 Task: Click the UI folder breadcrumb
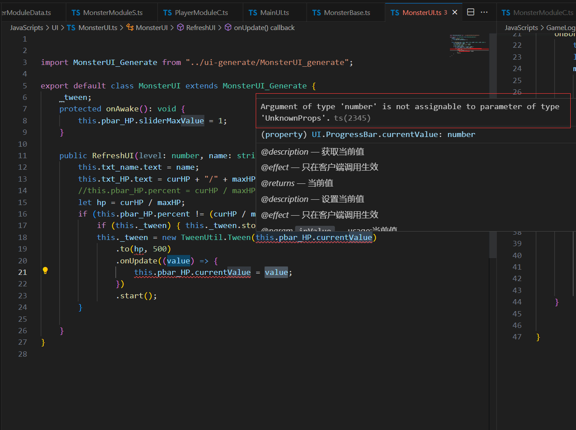[55, 27]
